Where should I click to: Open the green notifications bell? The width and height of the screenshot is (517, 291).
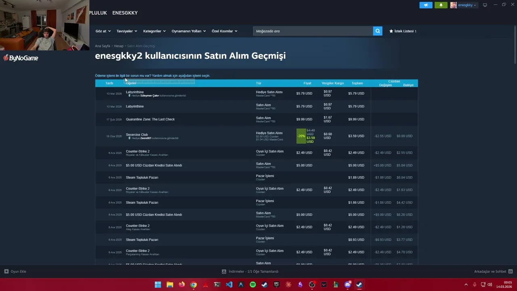tap(441, 5)
